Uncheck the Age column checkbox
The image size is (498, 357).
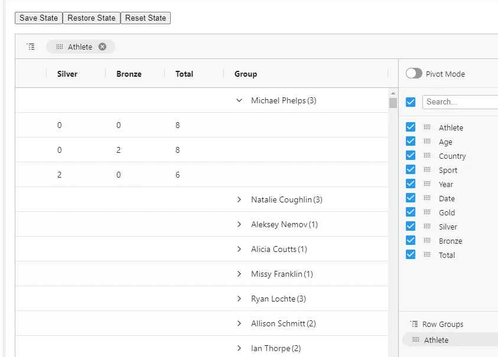[x=411, y=141]
